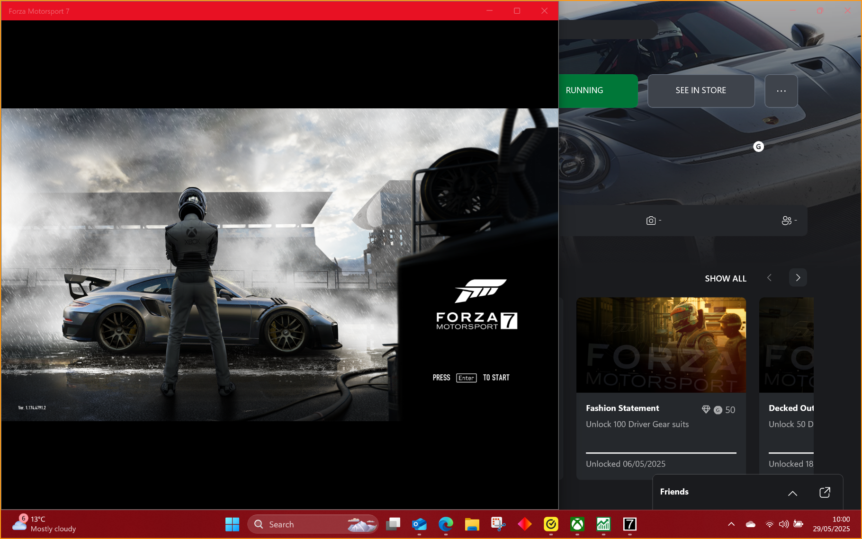Click the taskbar Search box

click(313, 524)
